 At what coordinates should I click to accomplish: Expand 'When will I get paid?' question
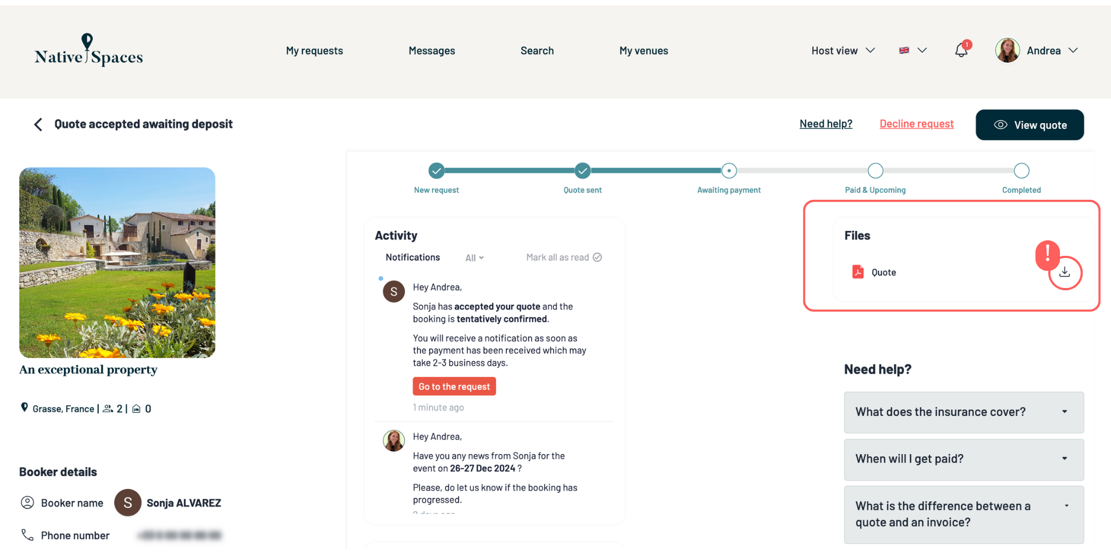[963, 459]
